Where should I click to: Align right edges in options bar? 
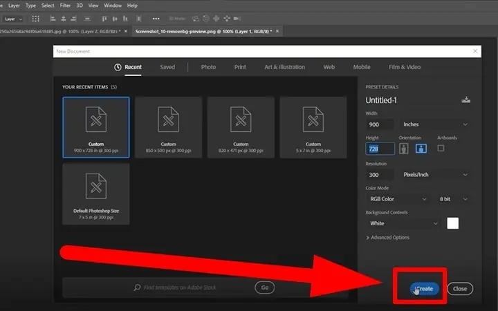coord(73,19)
